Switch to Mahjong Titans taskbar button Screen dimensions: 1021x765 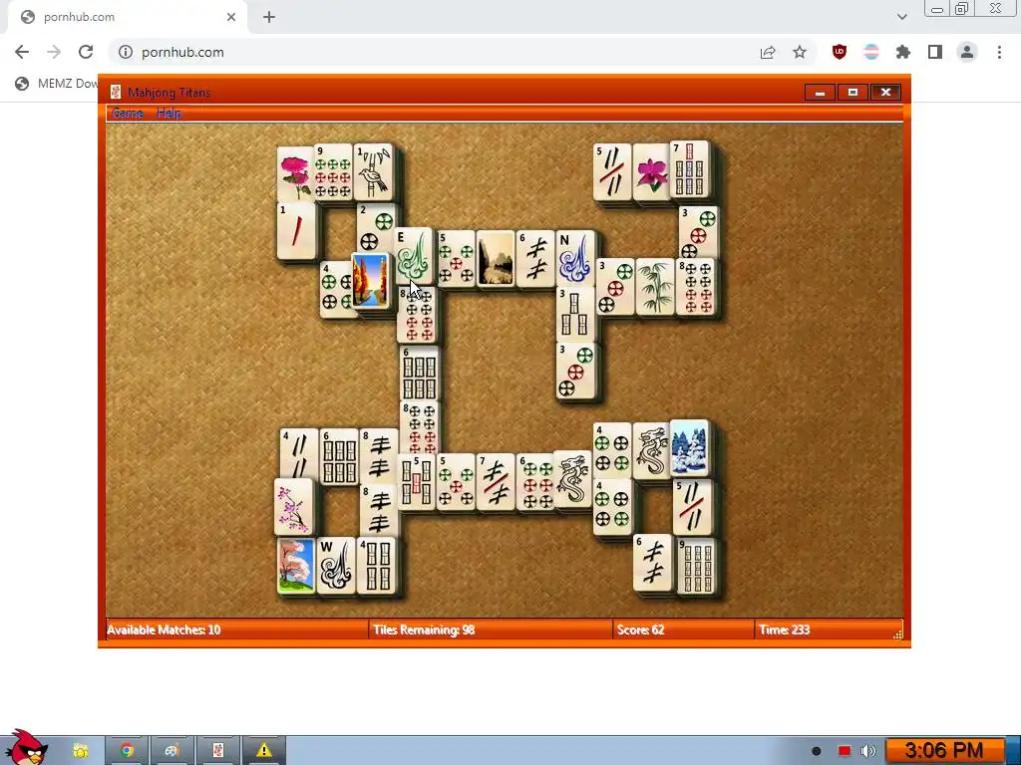[x=218, y=751]
